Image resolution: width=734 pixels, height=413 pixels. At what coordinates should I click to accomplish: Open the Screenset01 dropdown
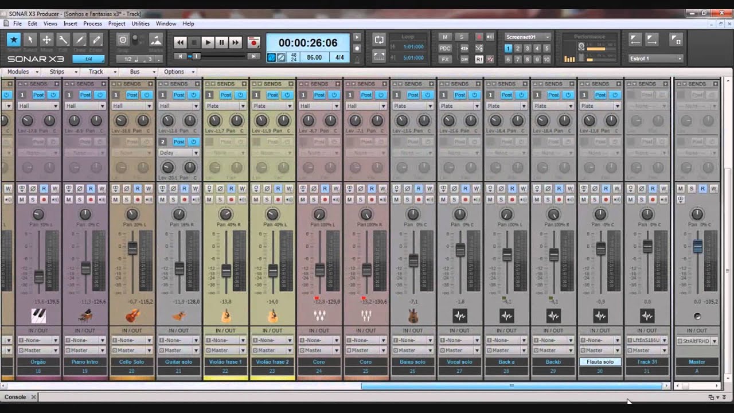point(528,37)
